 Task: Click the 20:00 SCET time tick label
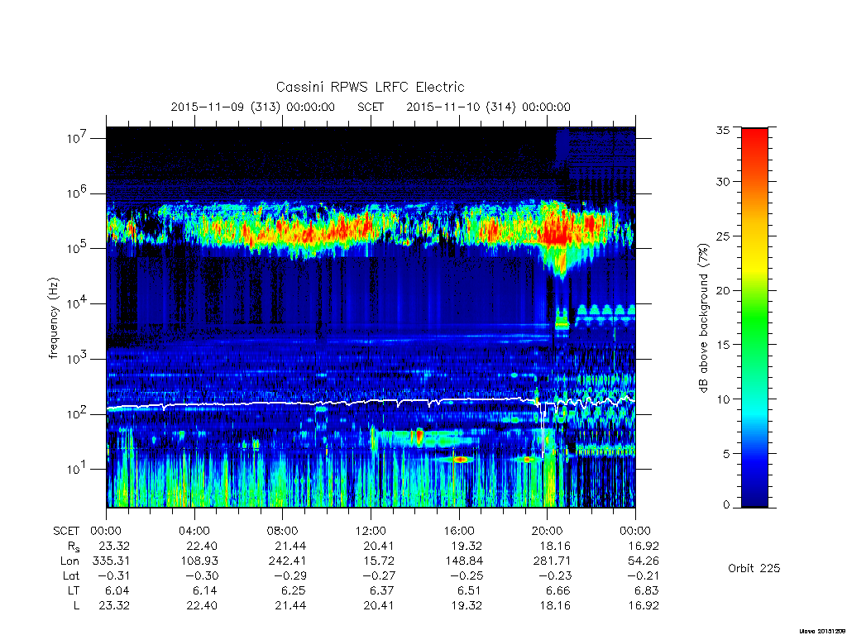(x=547, y=531)
